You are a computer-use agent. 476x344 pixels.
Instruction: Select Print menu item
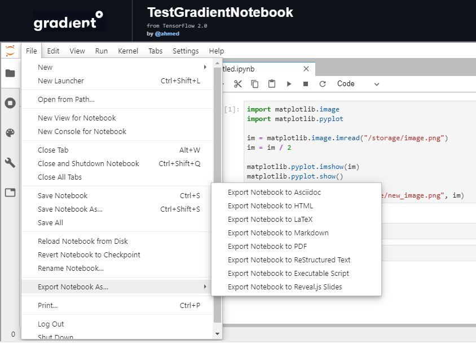point(117,305)
